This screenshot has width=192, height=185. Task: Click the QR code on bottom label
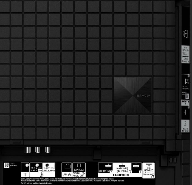tap(7, 165)
